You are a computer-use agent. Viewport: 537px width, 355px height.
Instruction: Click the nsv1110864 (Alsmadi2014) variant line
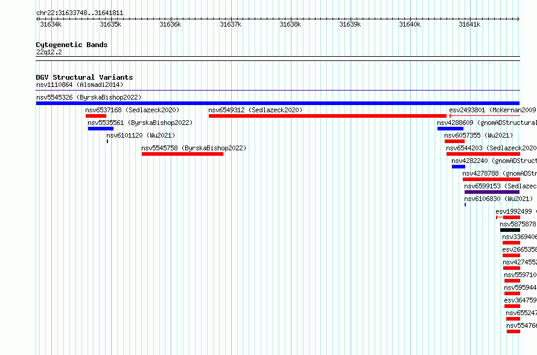pos(278,90)
